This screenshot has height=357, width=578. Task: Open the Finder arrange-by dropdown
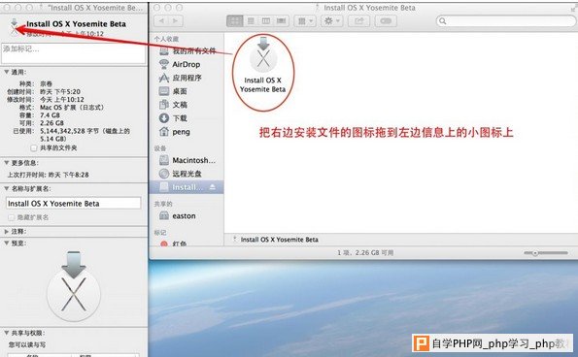pos(305,21)
